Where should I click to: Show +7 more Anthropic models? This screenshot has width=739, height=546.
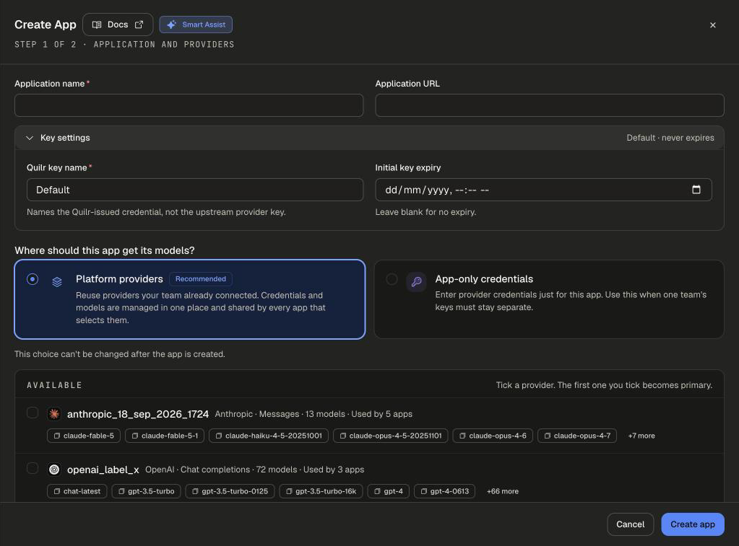click(641, 436)
